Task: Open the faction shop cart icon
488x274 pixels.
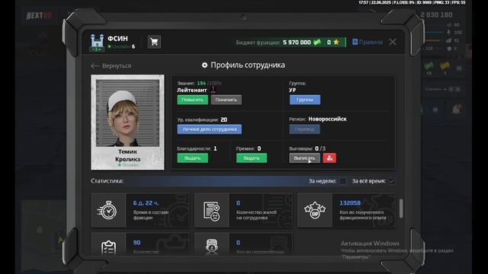Action: pyautogui.click(x=154, y=42)
